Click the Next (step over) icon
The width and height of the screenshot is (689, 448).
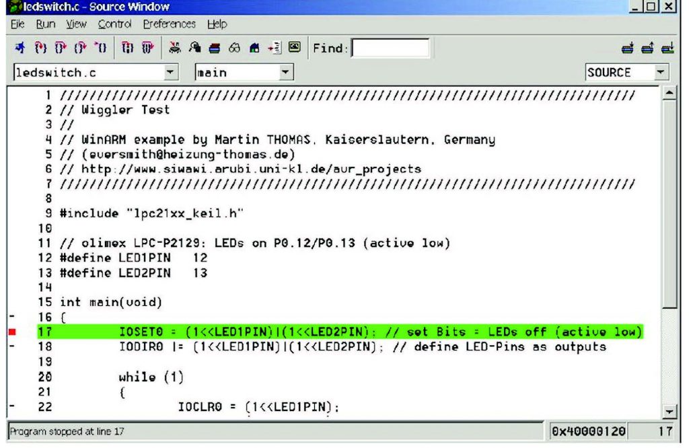point(59,46)
